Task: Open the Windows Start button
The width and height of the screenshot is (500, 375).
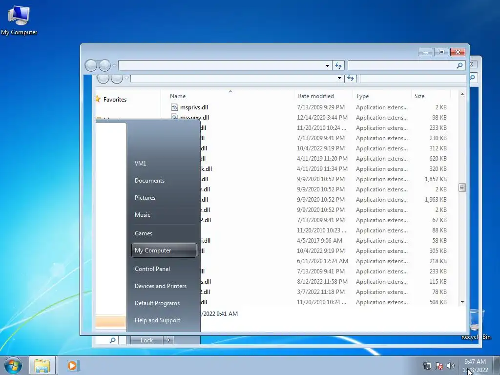Action: tap(13, 365)
